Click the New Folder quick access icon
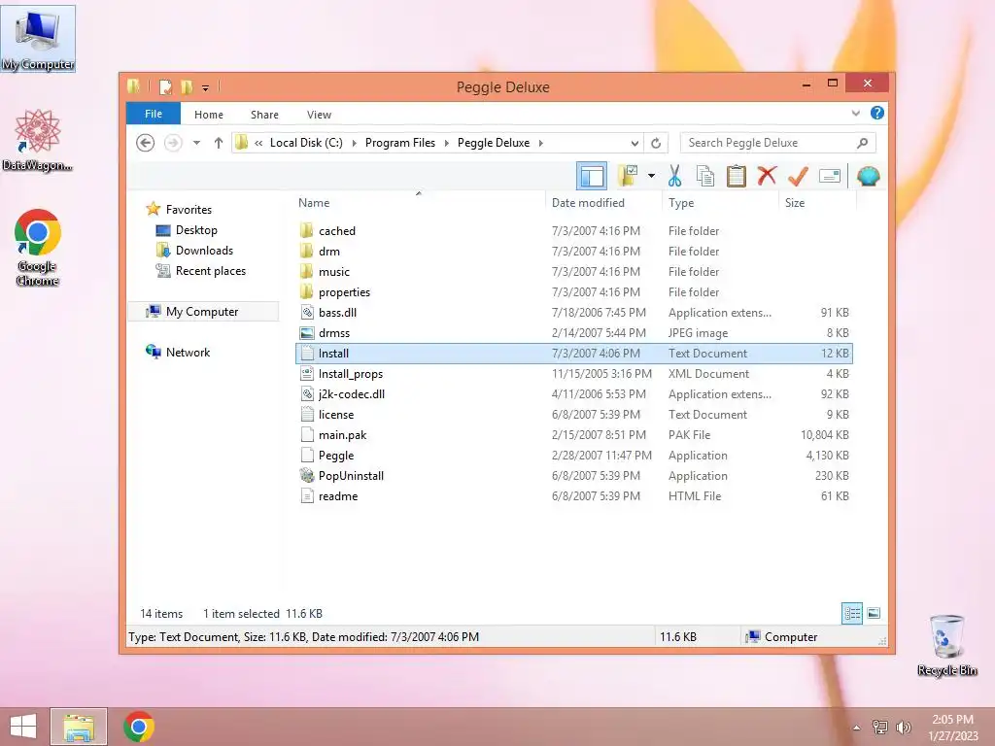The width and height of the screenshot is (995, 746). pyautogui.click(x=187, y=86)
